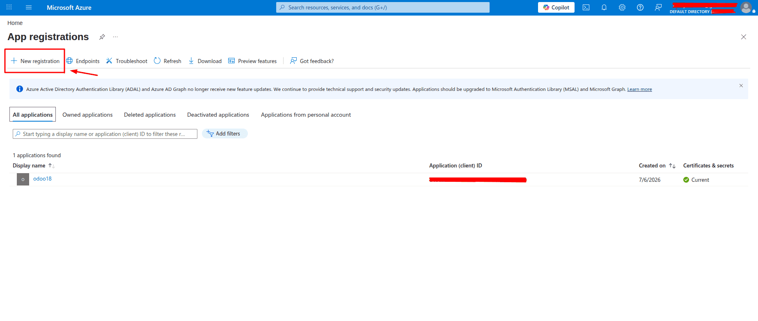Switch to Applications from personal account tab

point(306,115)
